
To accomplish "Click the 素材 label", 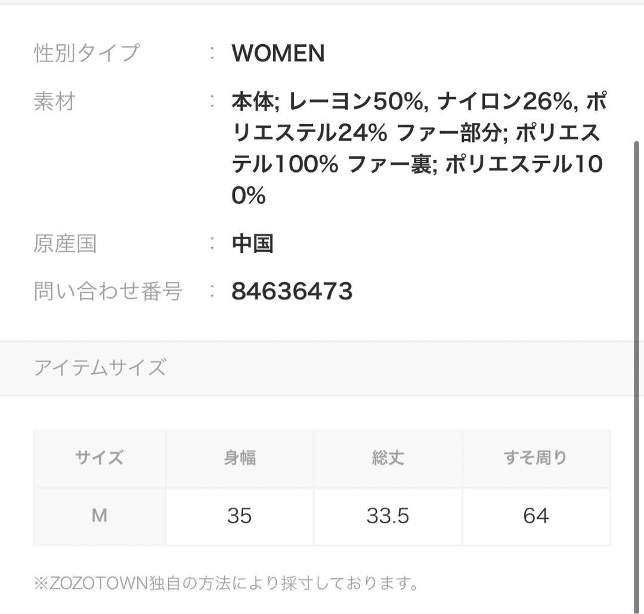I will tap(54, 101).
